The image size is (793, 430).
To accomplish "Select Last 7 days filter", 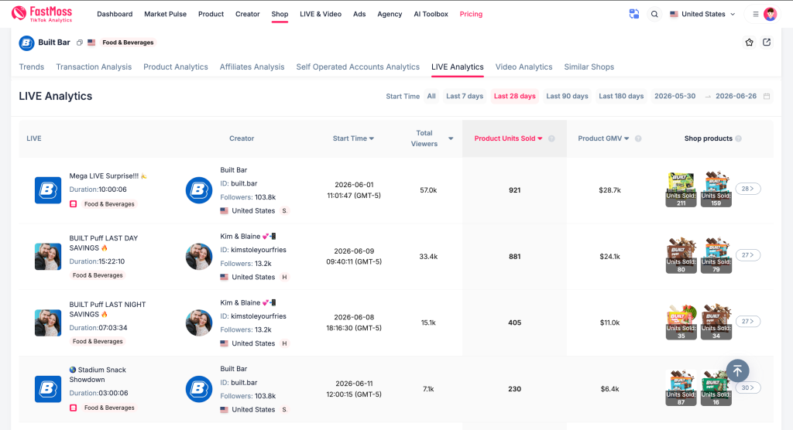I will click(x=465, y=96).
